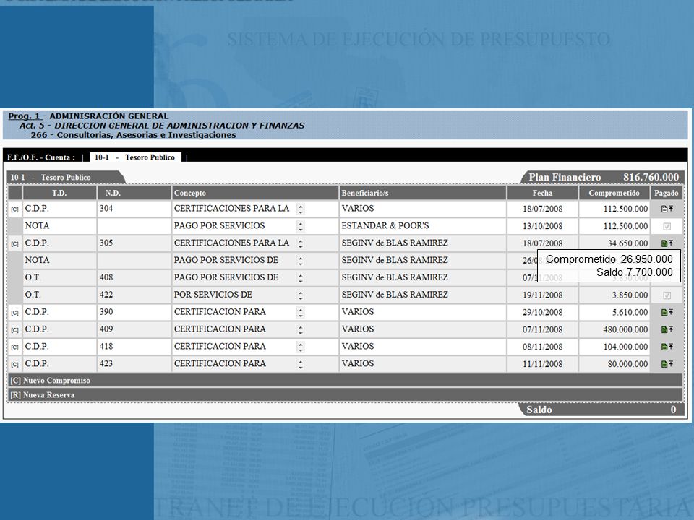Open the green document icon for C.D.P. 423
694x520 pixels.
[664, 364]
